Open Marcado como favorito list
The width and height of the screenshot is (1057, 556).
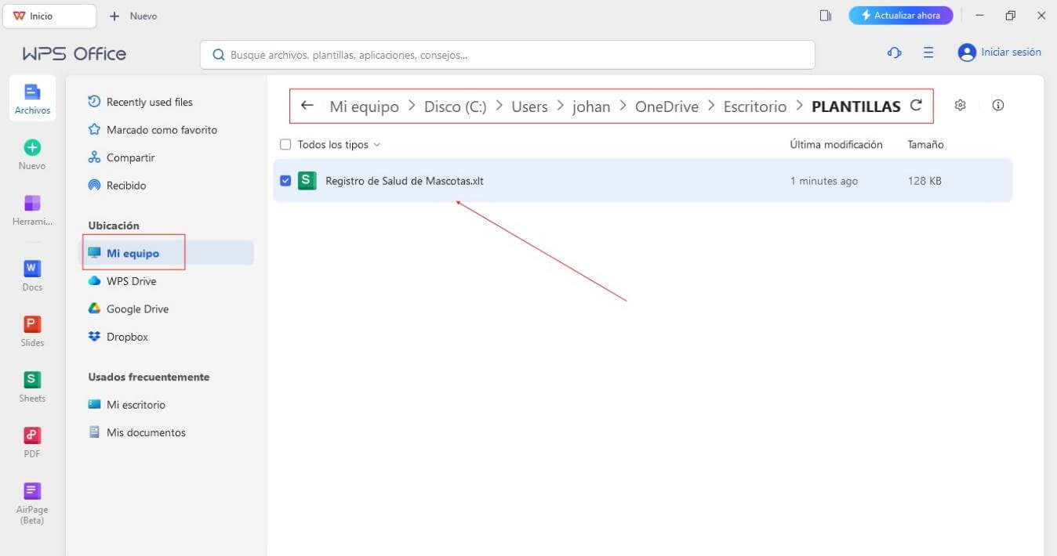152,130
